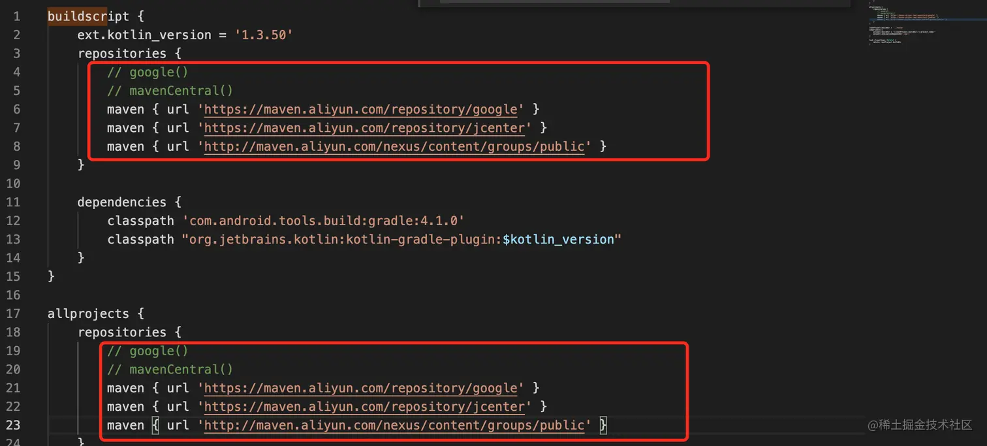Open the aliyun jcenter repository URL on line 7
The height and width of the screenshot is (446, 987).
click(x=364, y=127)
